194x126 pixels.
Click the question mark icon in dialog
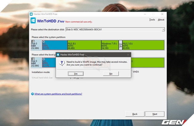click(62, 63)
